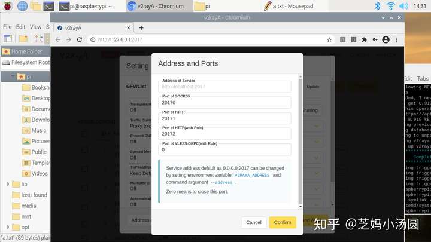Edit the Port of HTTP 20171 field
Screen dimensions: 431x242
224,118
